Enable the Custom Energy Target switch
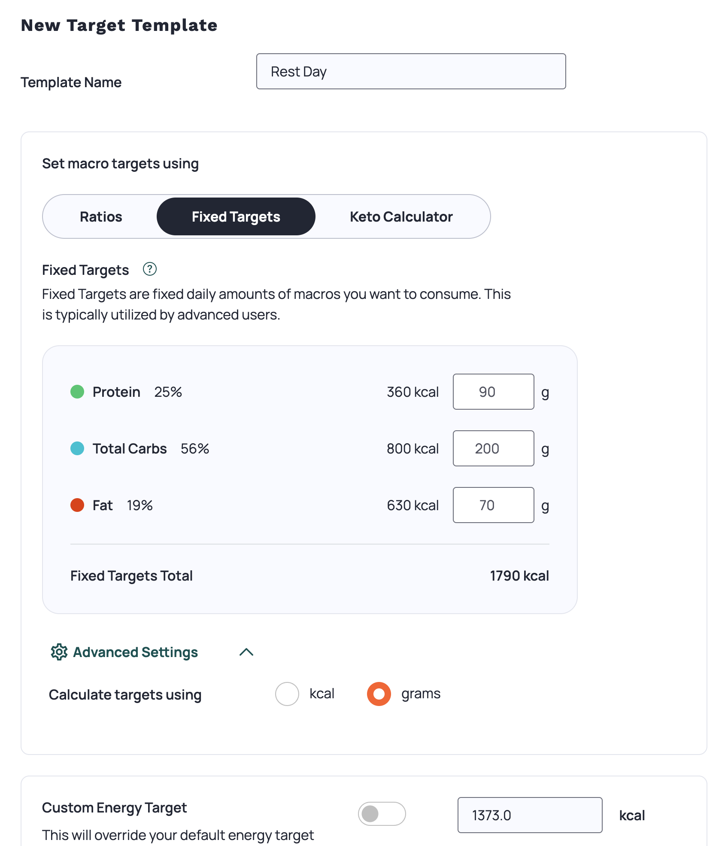This screenshot has height=846, width=728. pyautogui.click(x=382, y=813)
